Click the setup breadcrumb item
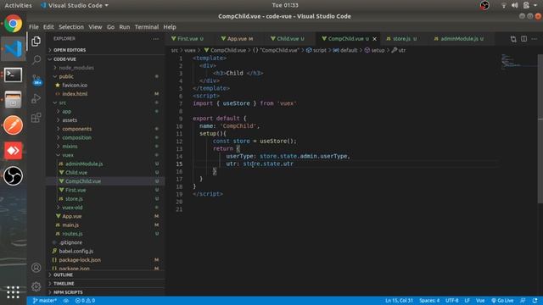The width and height of the screenshot is (543, 305). tap(374, 51)
